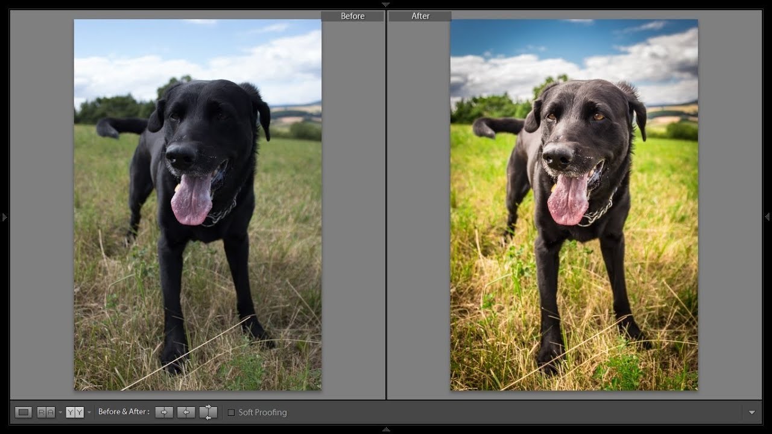Open the toolbar content menu arrow

pos(752,413)
